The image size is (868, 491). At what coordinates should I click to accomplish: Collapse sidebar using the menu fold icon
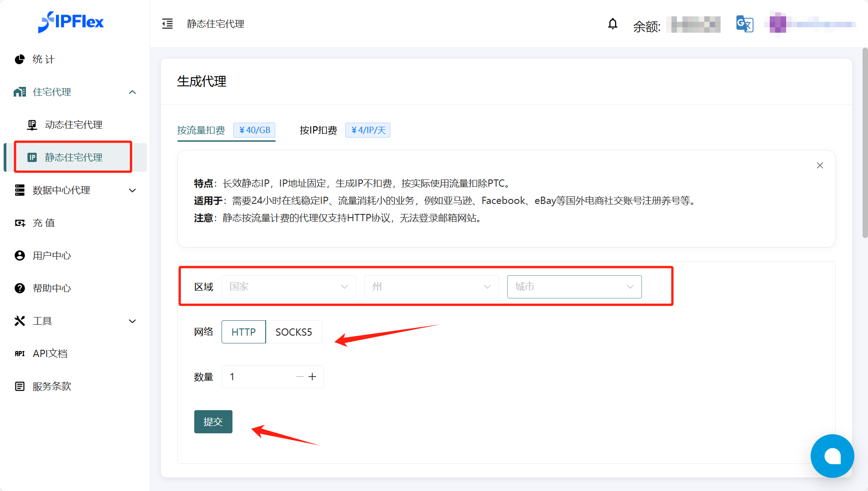(x=167, y=24)
